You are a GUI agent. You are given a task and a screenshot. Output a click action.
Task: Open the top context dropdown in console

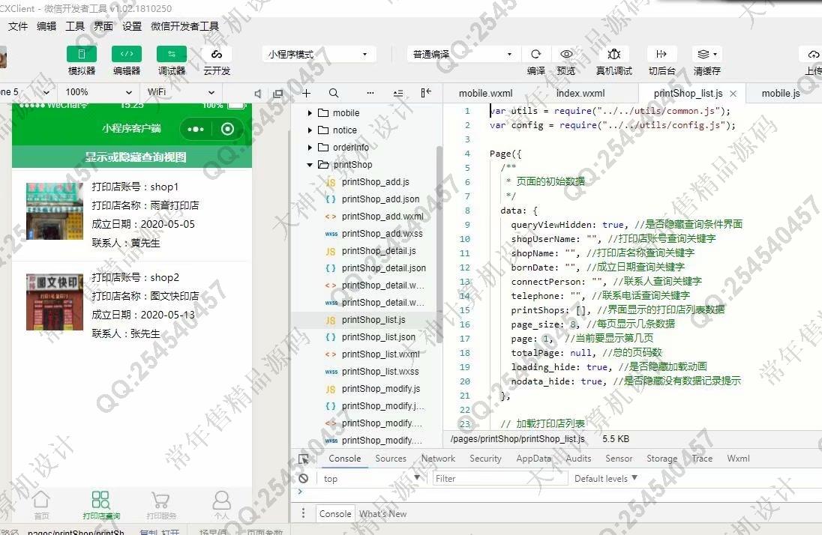point(371,478)
